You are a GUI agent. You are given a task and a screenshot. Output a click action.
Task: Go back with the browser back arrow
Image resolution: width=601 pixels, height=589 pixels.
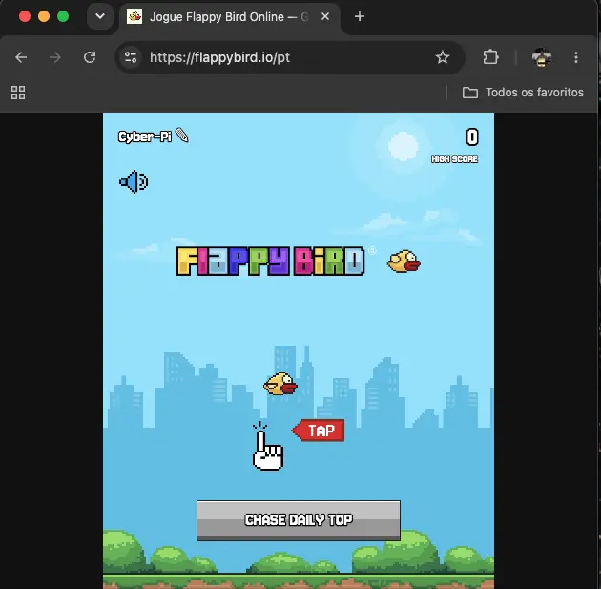pos(21,57)
